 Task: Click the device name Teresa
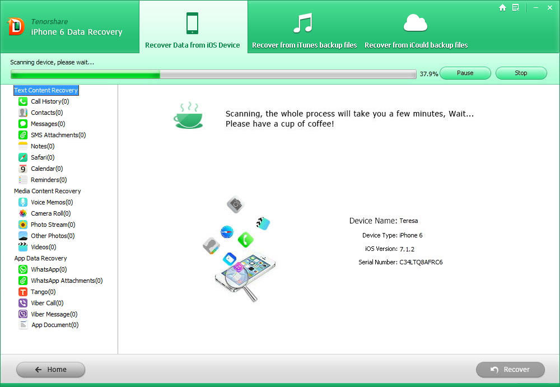point(409,221)
